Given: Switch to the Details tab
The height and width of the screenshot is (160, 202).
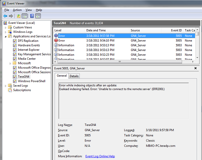Looking at the screenshot, I should (x=74, y=76).
